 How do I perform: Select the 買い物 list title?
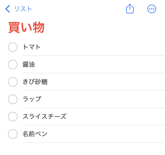(x=26, y=27)
